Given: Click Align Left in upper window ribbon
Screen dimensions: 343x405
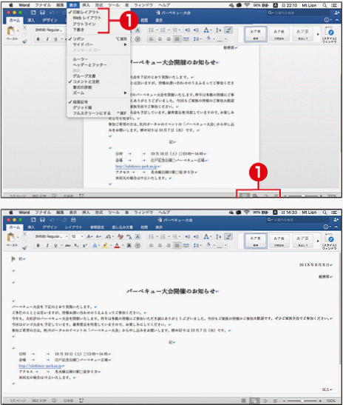Looking at the screenshot, I should coord(152,39).
